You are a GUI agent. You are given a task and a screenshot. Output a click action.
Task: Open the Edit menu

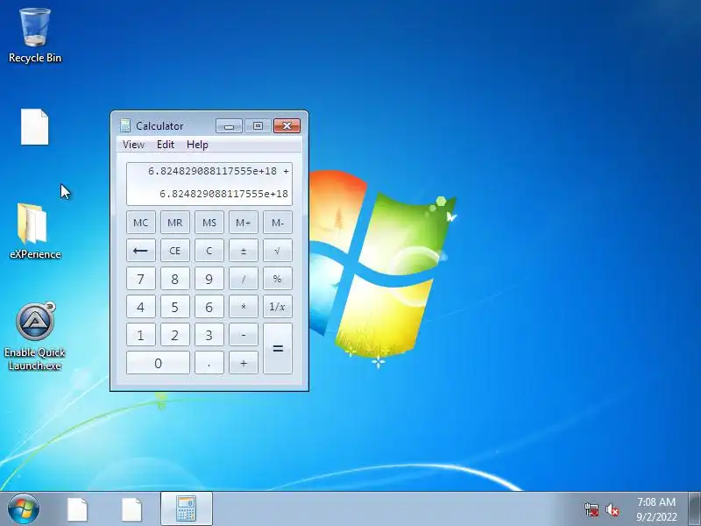(x=166, y=145)
